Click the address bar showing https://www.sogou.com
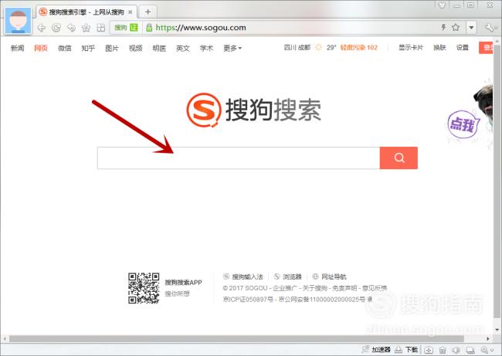 point(201,28)
